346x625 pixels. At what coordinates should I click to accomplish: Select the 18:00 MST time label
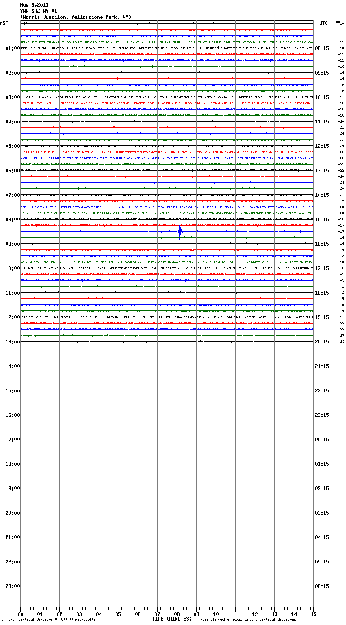[x=13, y=464]
